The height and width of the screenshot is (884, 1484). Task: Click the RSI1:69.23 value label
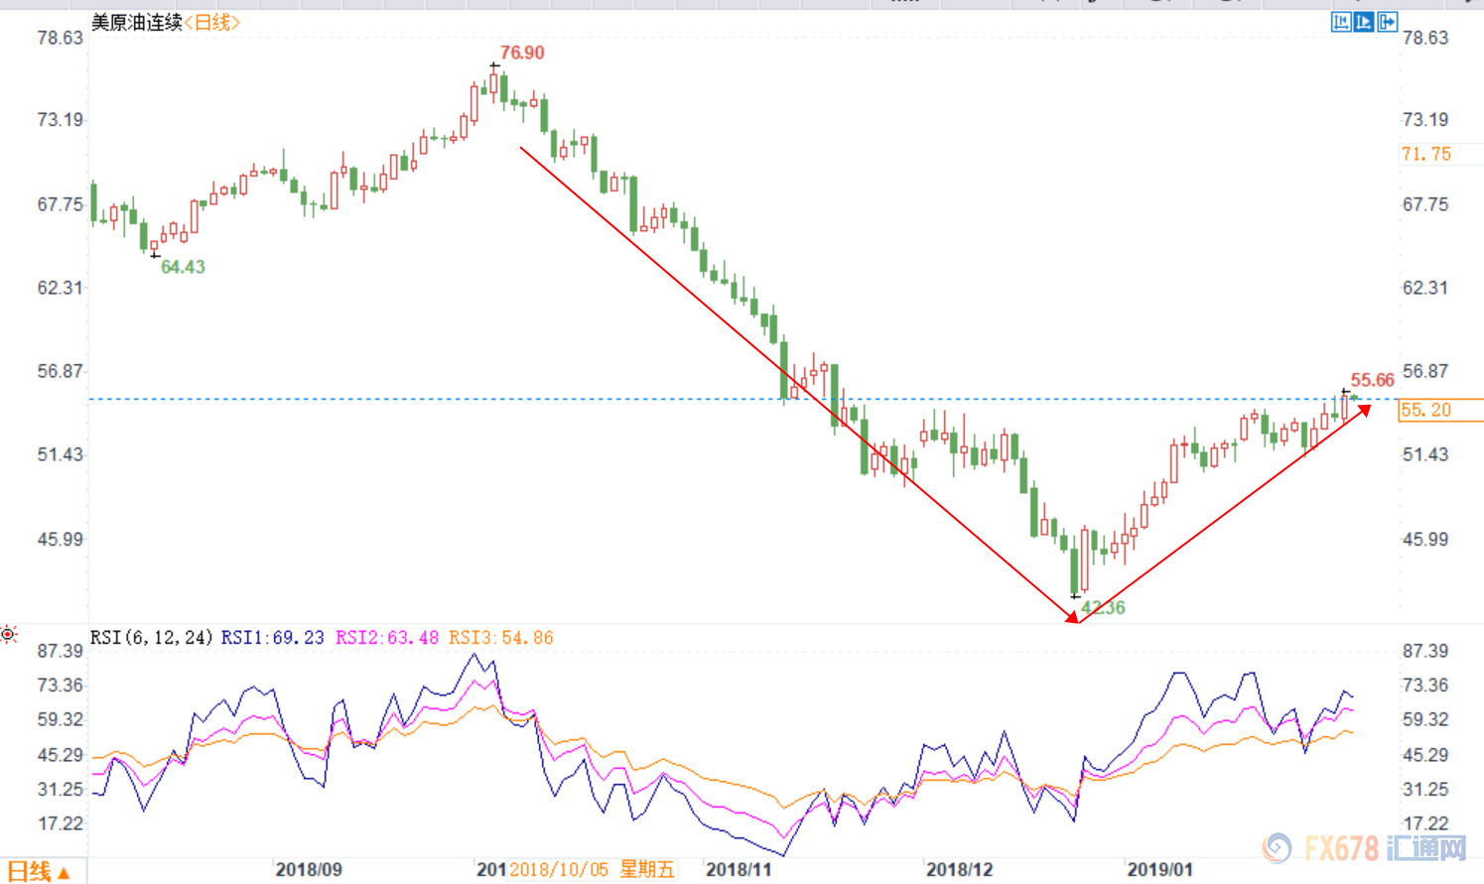coord(272,638)
